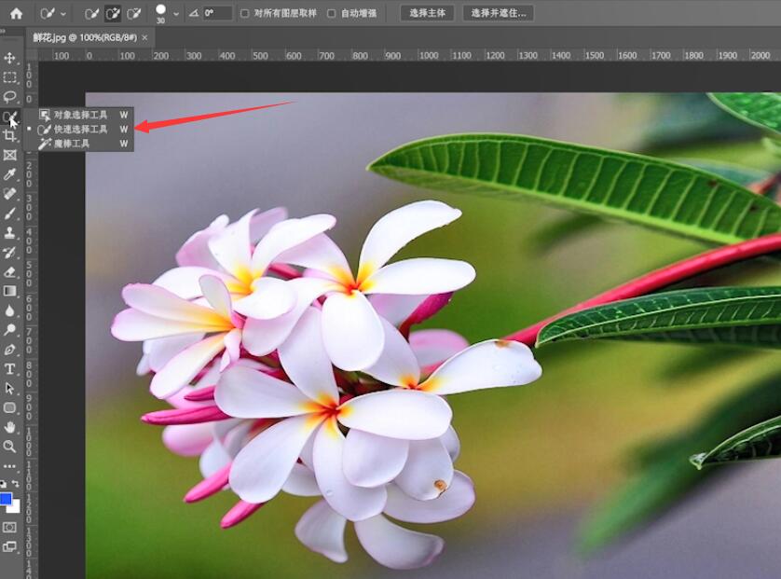Go to the Home screen icon
The width and height of the screenshot is (781, 579).
[x=16, y=13]
